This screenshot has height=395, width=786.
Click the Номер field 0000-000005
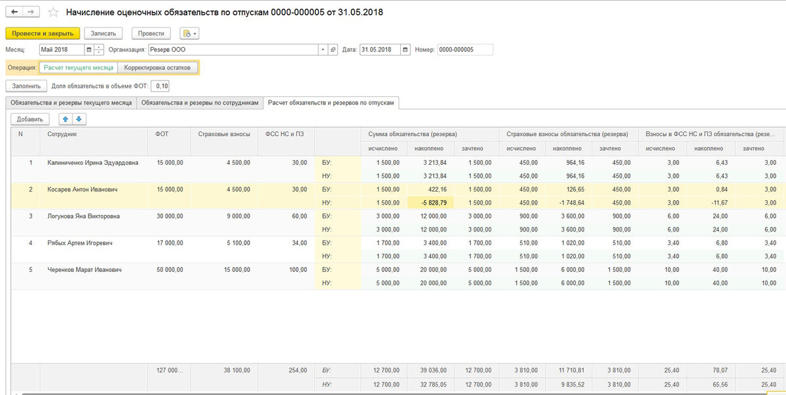465,50
